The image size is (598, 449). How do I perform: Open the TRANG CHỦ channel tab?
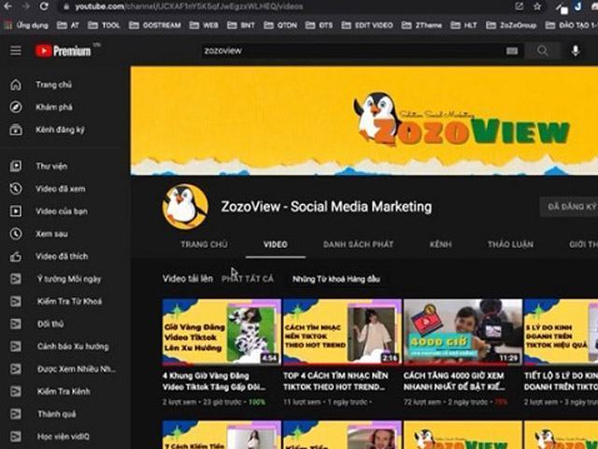pos(204,244)
